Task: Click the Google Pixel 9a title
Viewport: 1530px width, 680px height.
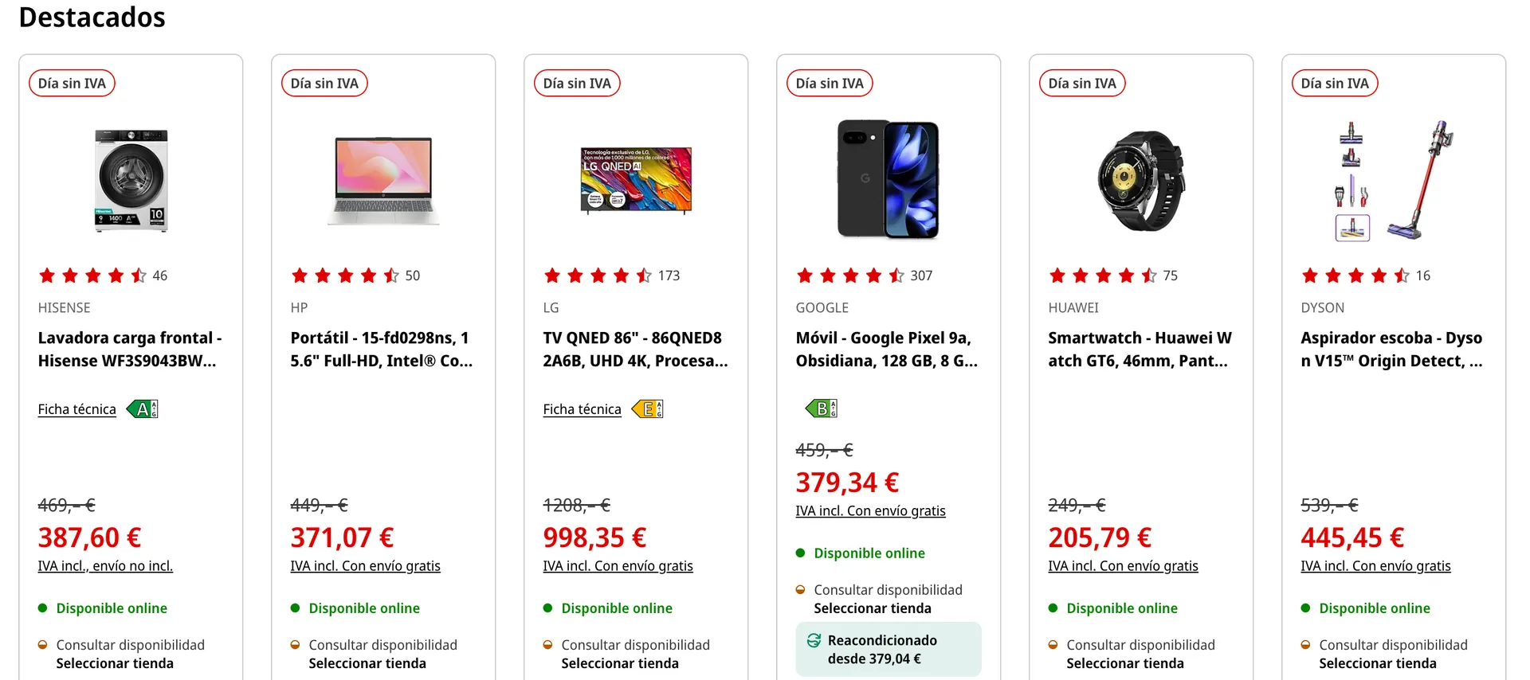Action: tap(886, 350)
